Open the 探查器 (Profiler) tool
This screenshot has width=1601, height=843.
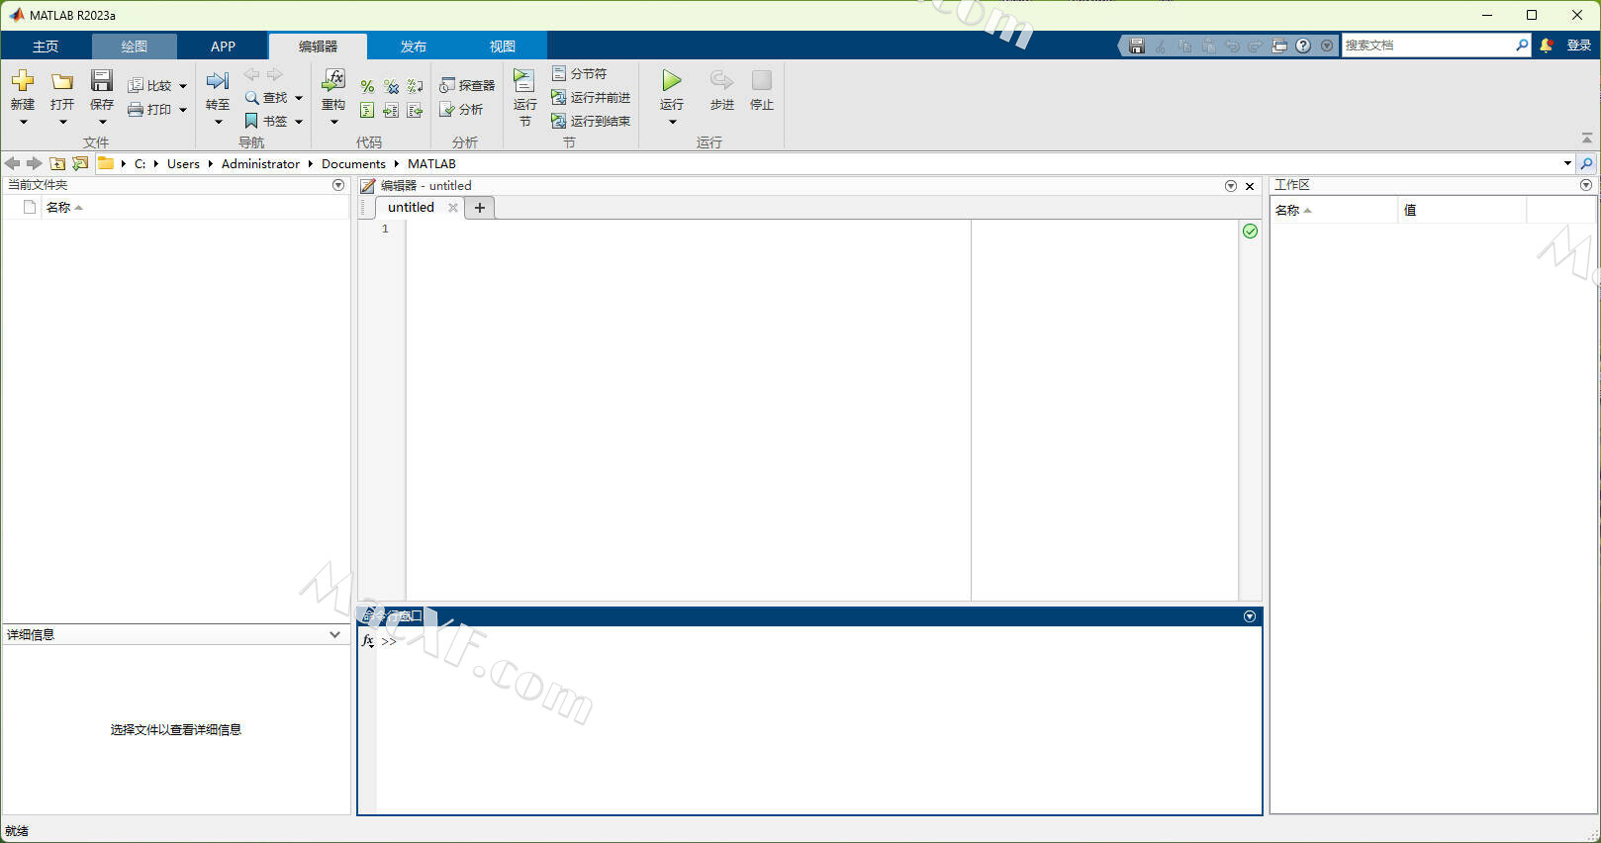click(x=467, y=86)
